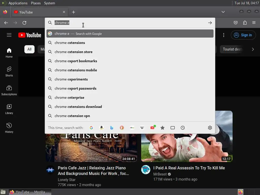Click in the address bar text field
This screenshot has height=195, width=260.
130,23
